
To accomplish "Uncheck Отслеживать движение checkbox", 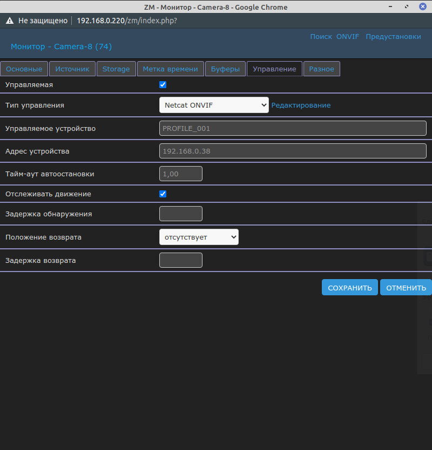I will click(x=163, y=194).
